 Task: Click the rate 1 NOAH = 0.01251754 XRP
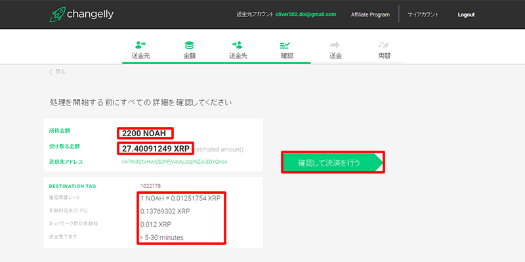180,198
